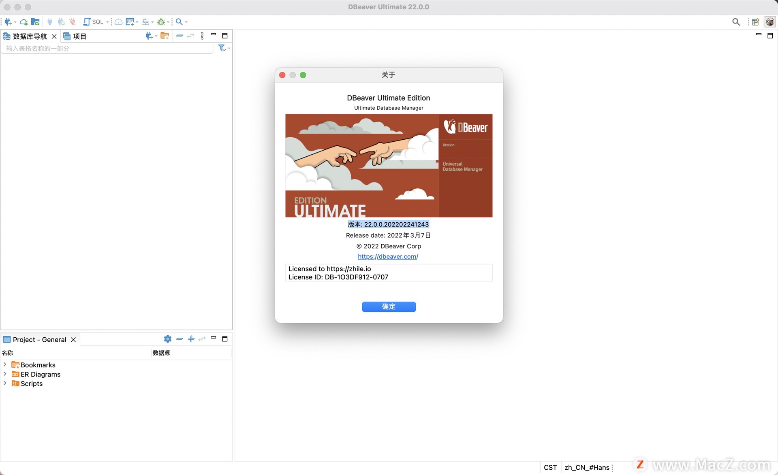Expand the Bookmarks folder
The width and height of the screenshot is (778, 475).
(5, 365)
